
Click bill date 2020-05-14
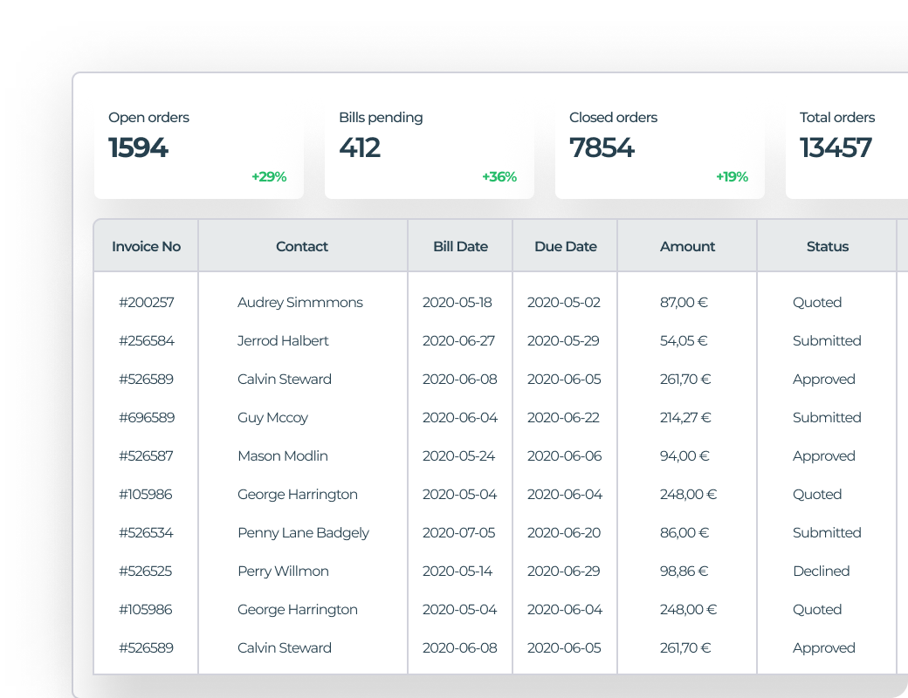[457, 571]
